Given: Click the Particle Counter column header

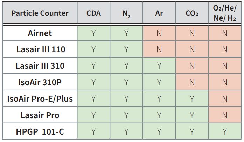Looking at the screenshot, I should pyautogui.click(x=40, y=14).
